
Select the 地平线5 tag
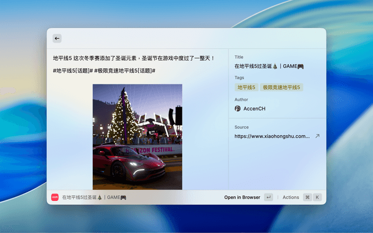(x=246, y=87)
